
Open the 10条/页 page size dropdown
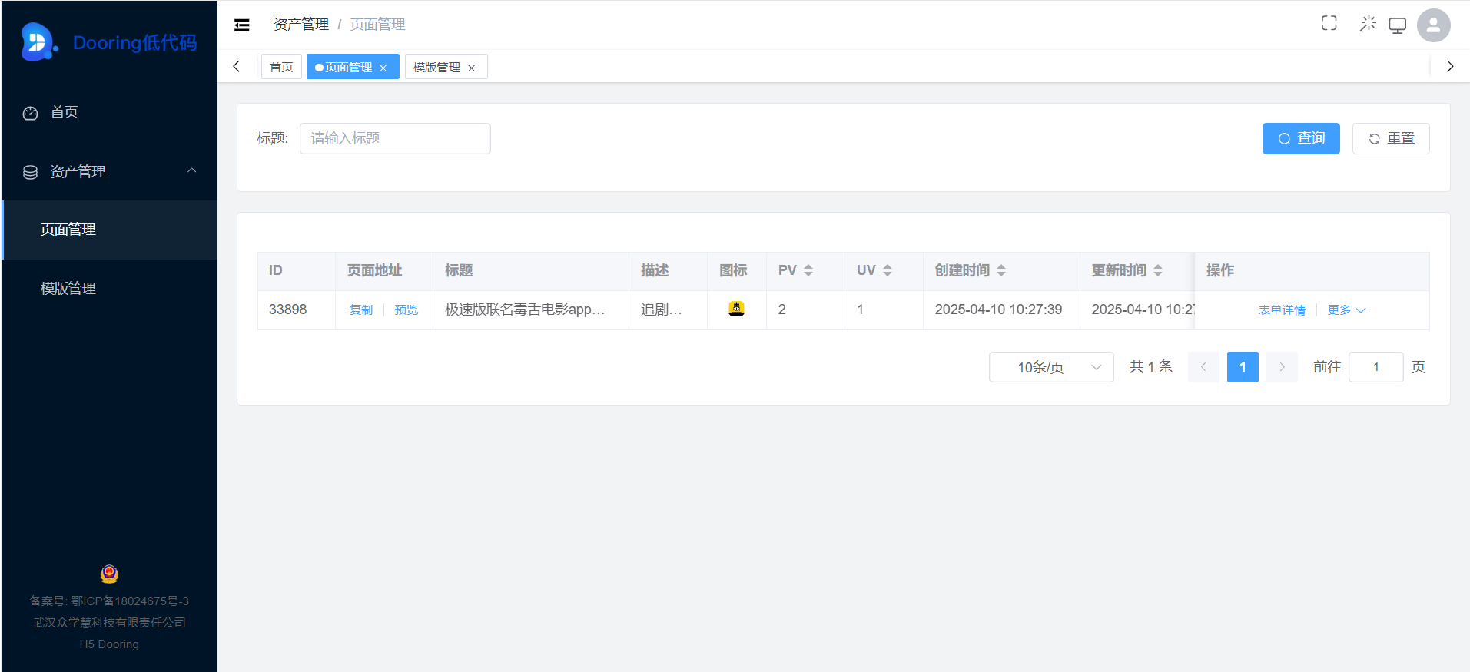pos(1051,367)
